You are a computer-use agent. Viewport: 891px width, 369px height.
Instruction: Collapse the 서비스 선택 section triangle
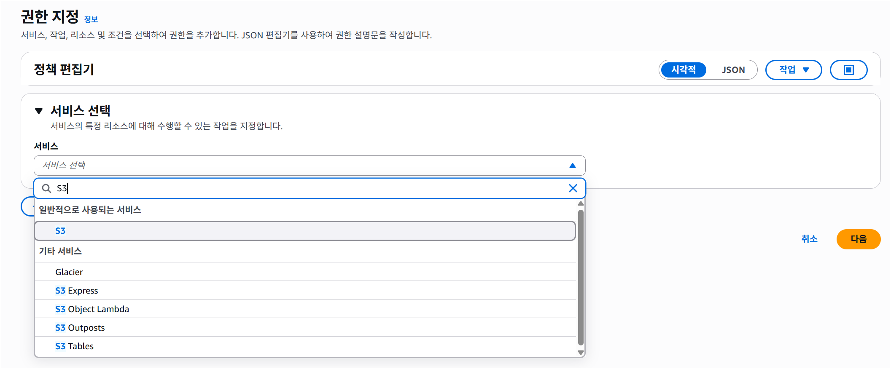point(39,111)
